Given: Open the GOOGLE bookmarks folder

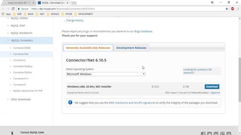Looking at the screenshot, I should click(x=53, y=14).
